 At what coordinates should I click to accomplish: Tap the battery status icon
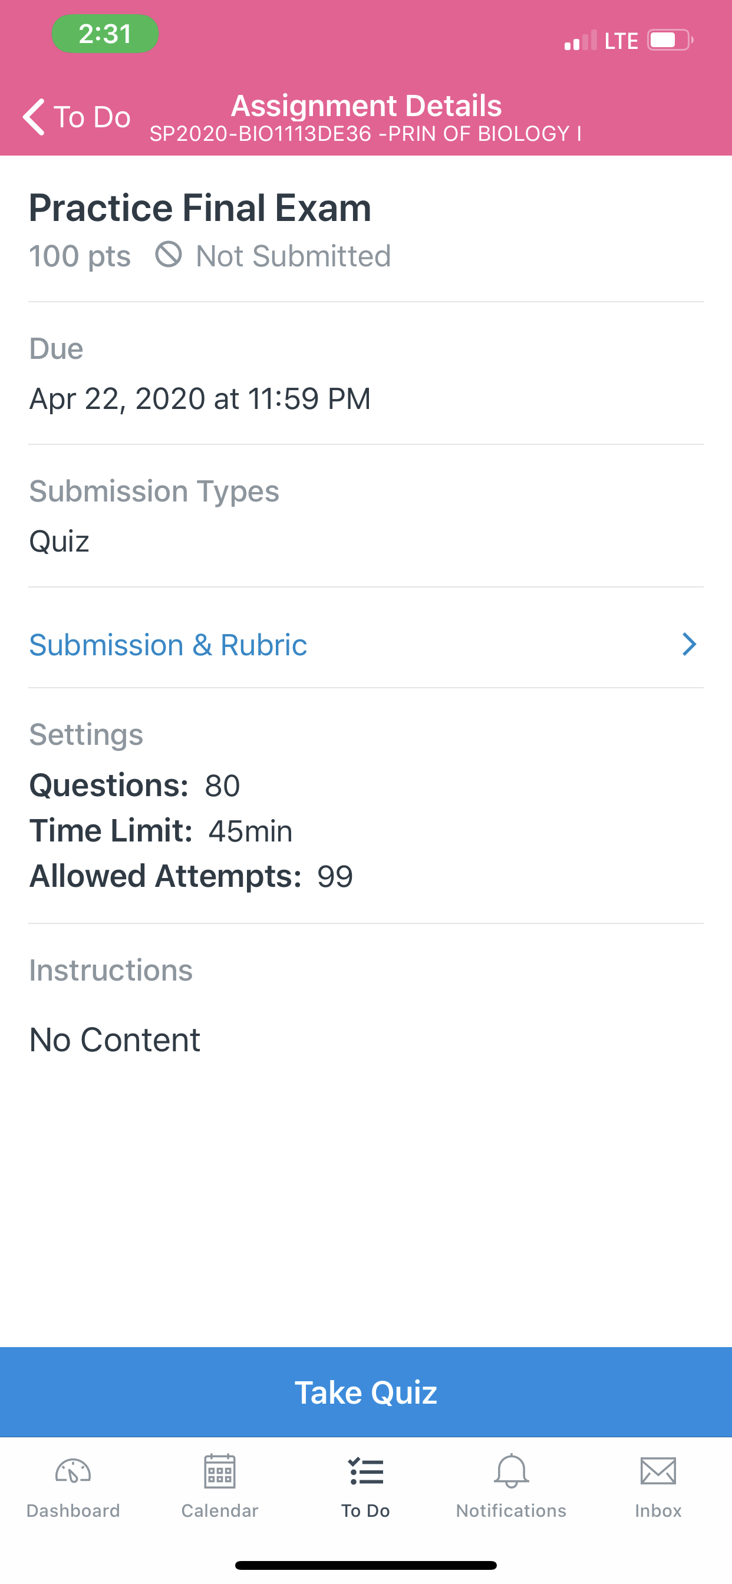pos(671,40)
